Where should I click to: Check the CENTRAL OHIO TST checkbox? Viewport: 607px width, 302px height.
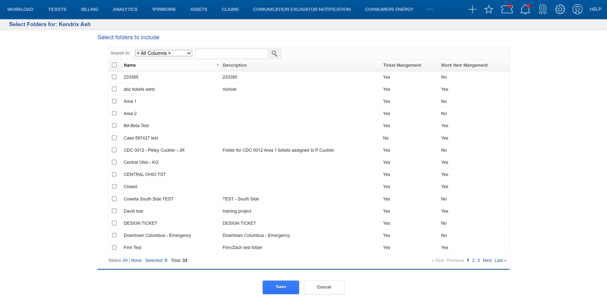(x=114, y=175)
